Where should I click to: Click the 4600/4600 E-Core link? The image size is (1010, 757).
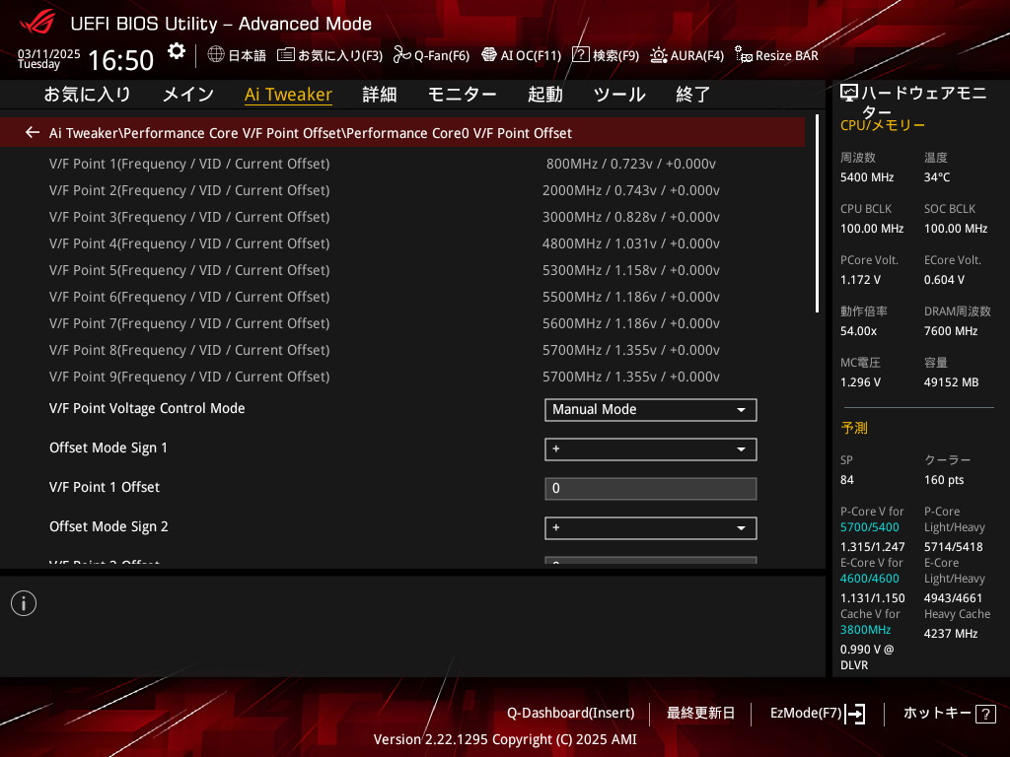[870, 579]
